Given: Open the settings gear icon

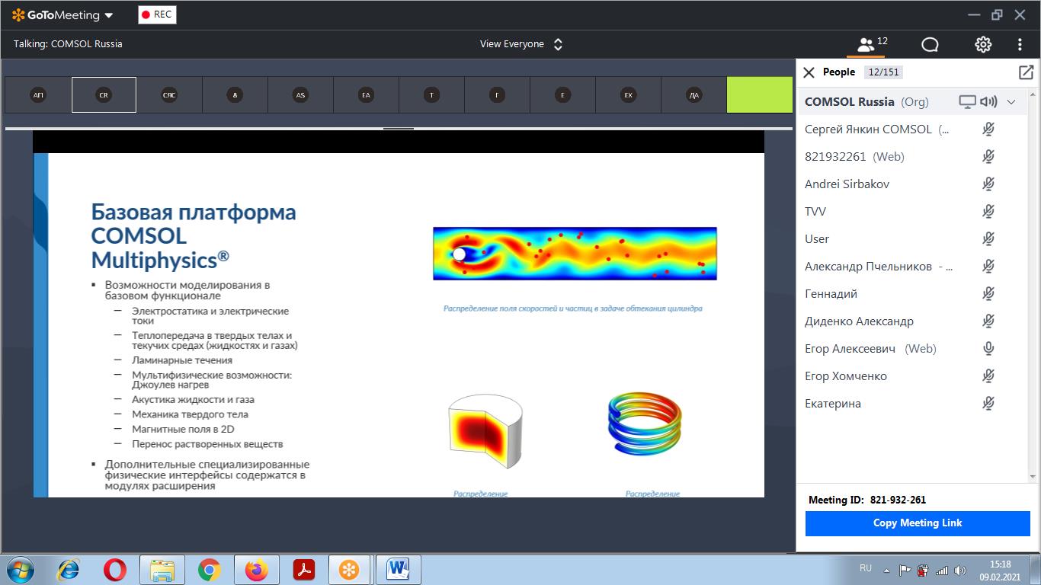Looking at the screenshot, I should click(x=983, y=44).
